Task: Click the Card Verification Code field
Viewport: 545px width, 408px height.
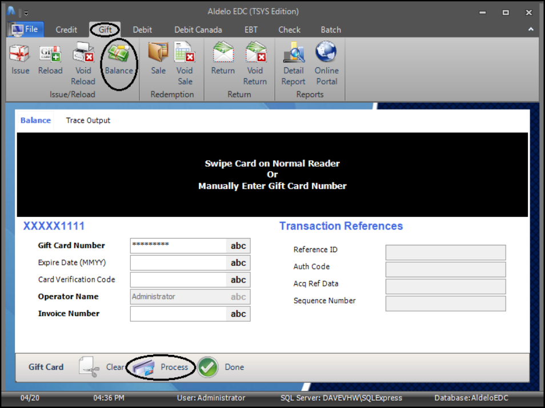Action: click(178, 280)
